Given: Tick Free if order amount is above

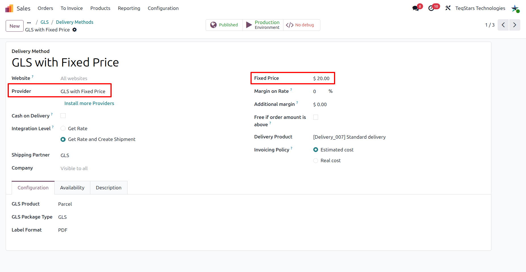Looking at the screenshot, I should (x=316, y=117).
